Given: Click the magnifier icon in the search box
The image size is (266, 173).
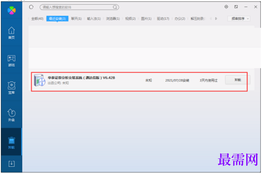Looking at the screenshot, I should pyautogui.click(x=115, y=7).
